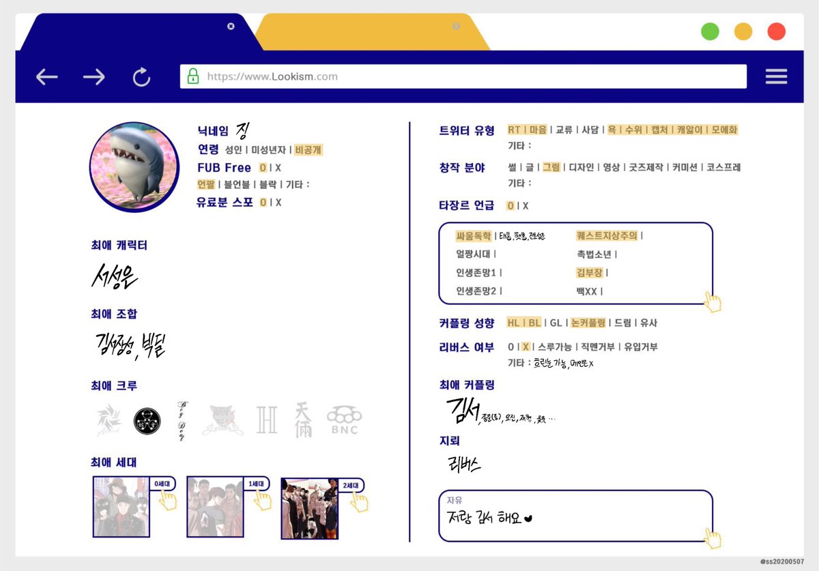Click the red circle window button

point(776,31)
